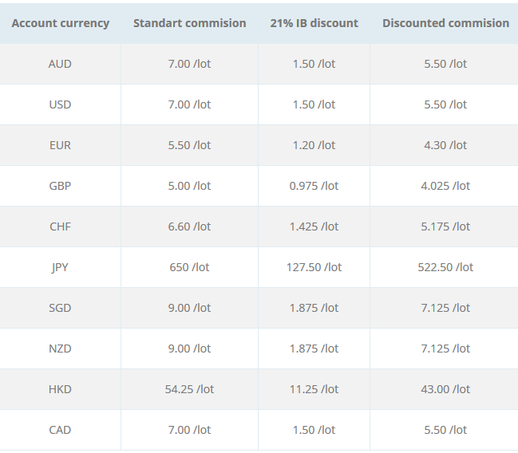The width and height of the screenshot is (518, 453).
Task: Select the HKD standard commission 54.25 /lot
Action: tap(190, 389)
